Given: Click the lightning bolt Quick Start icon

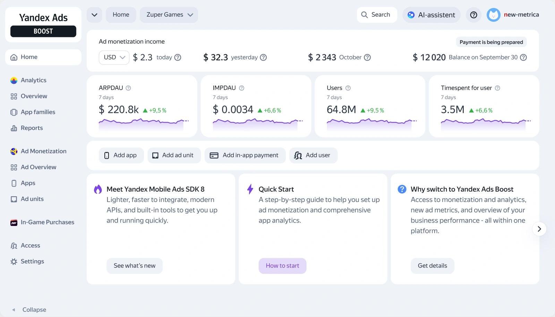Looking at the screenshot, I should click(x=250, y=189).
